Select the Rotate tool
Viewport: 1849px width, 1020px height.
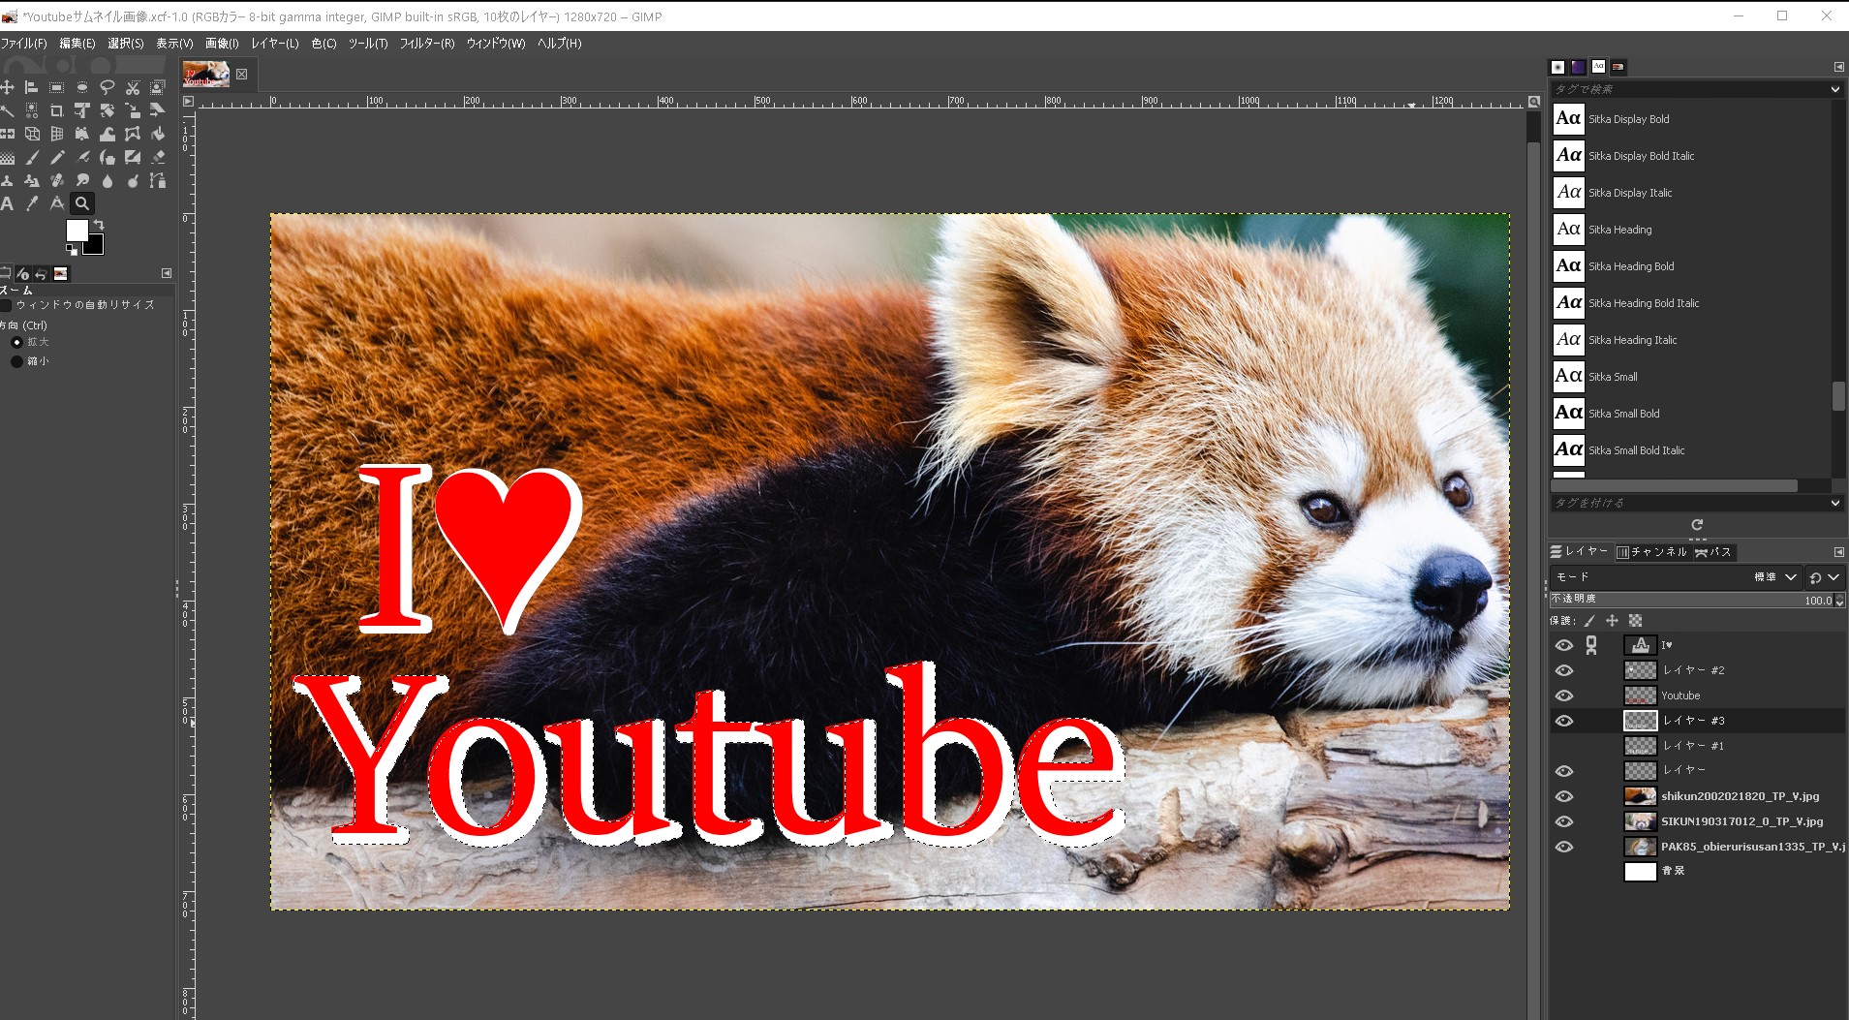coord(108,110)
